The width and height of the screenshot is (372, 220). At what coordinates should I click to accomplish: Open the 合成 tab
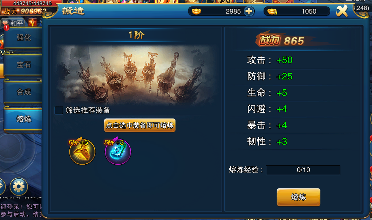click(23, 92)
